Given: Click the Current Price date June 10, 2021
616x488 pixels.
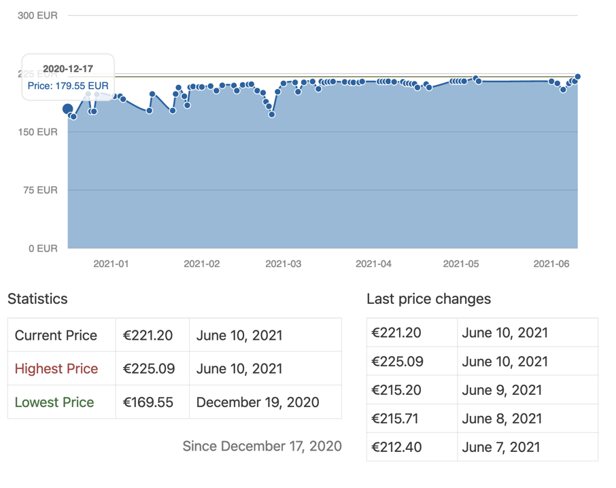Looking at the screenshot, I should [x=266, y=335].
